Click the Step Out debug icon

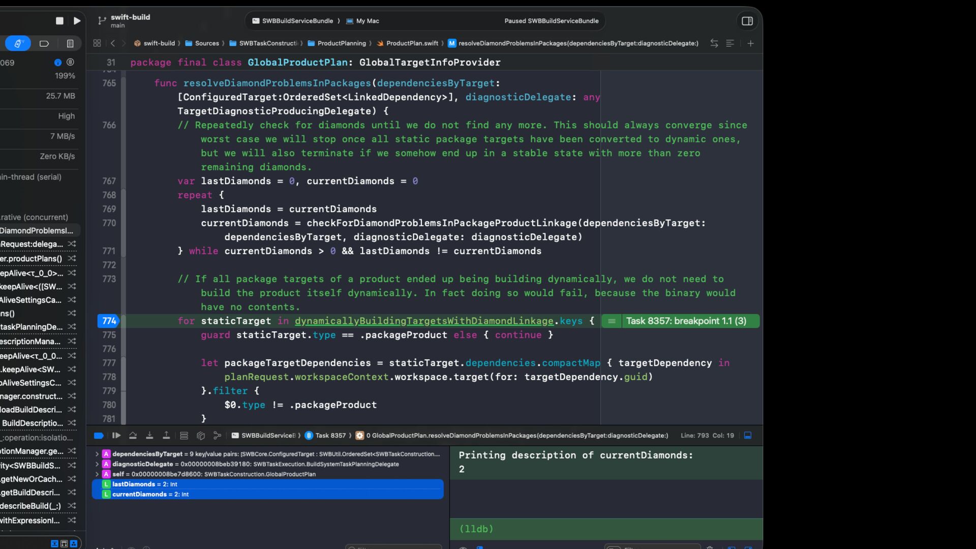[166, 436]
